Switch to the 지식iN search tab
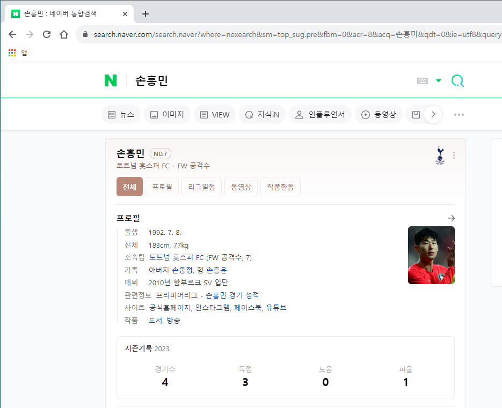502x408 pixels. click(262, 115)
